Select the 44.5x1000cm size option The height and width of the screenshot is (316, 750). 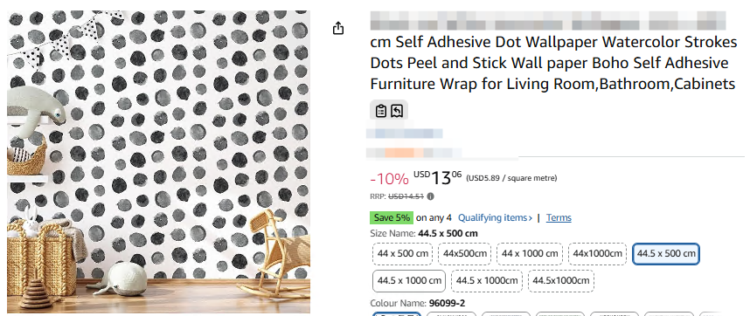(x=561, y=281)
